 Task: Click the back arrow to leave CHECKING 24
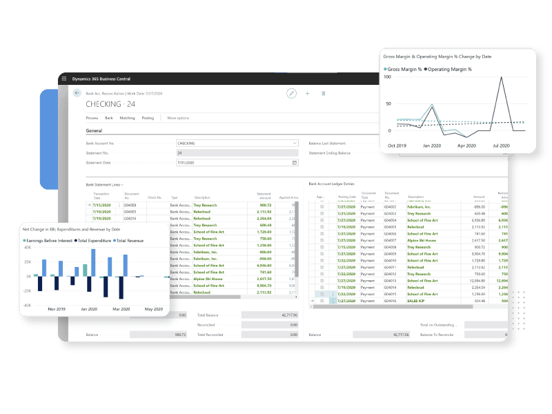click(77, 92)
